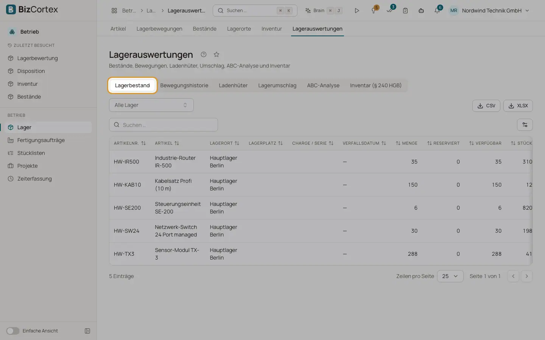545x340 pixels.
Task: Switch to the Ladenhüter tab
Action: pos(233,85)
